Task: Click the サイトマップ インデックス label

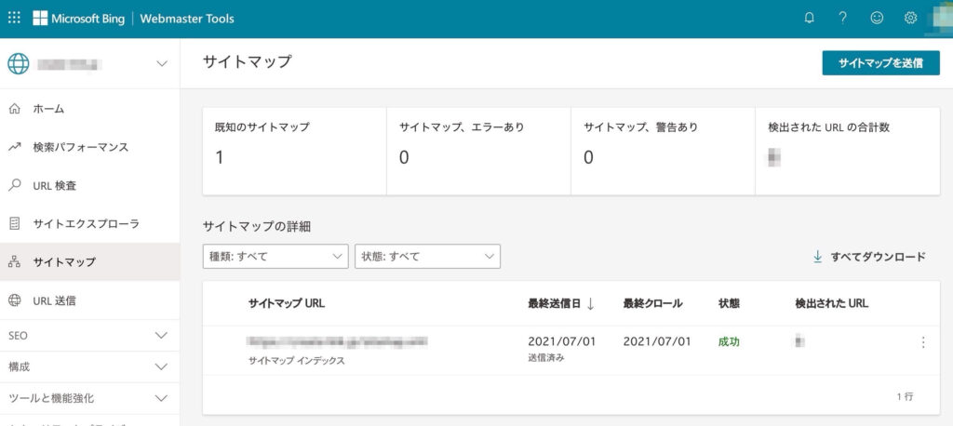Action: (x=296, y=360)
